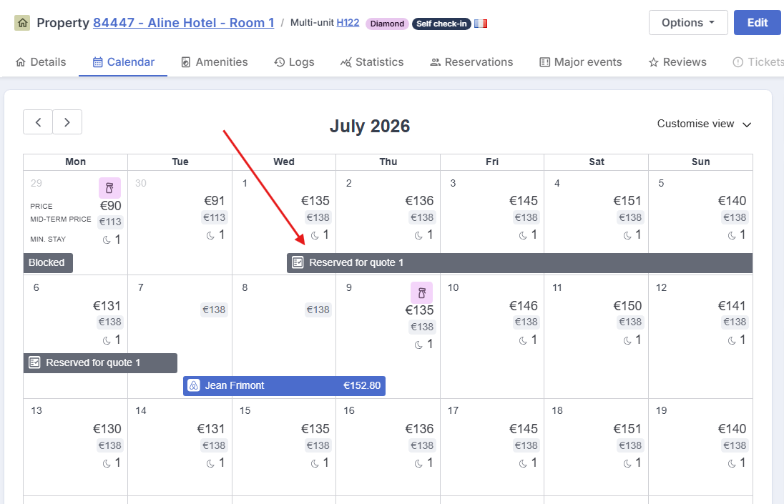
Task: Click the €140 price on July 5
Action: pos(732,201)
